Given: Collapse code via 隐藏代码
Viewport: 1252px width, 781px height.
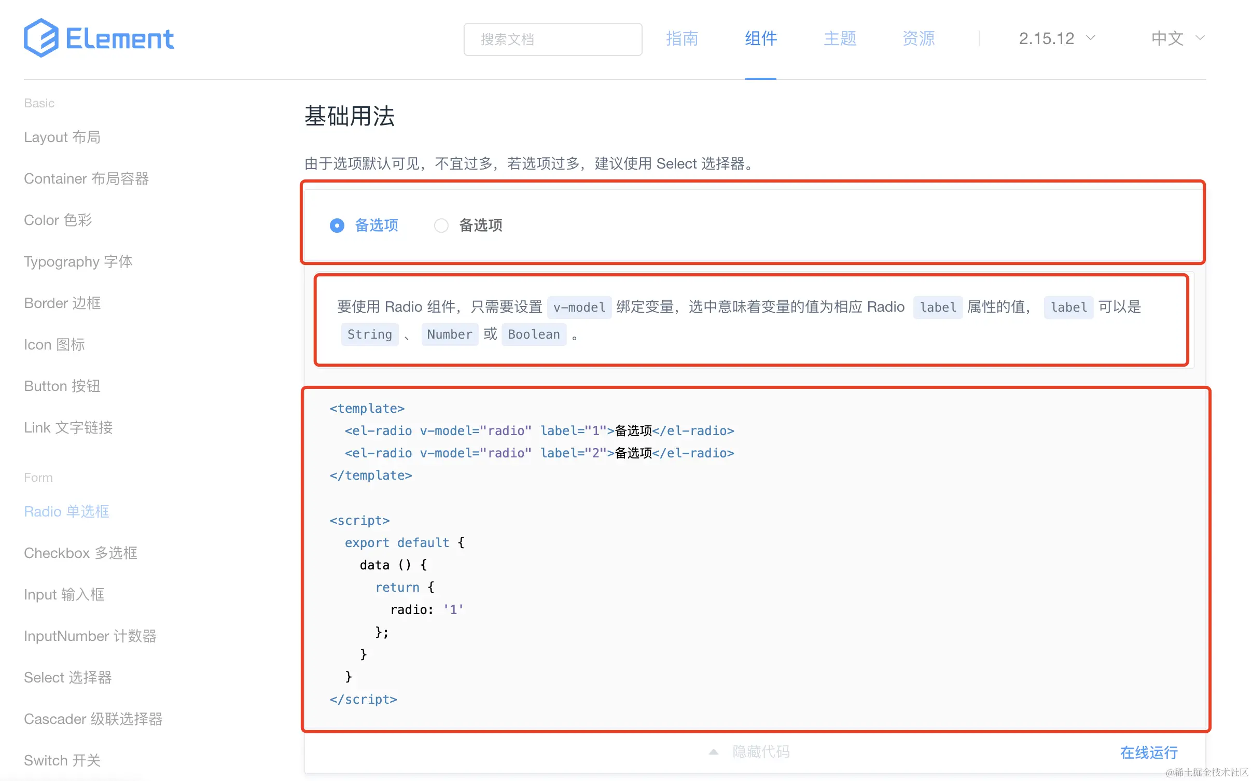Looking at the screenshot, I should [x=760, y=752].
